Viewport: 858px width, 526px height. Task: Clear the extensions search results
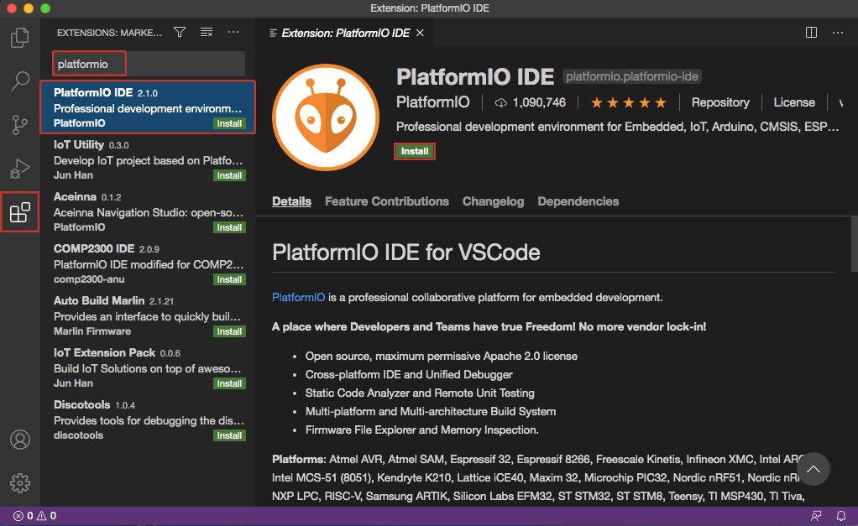coord(207,32)
